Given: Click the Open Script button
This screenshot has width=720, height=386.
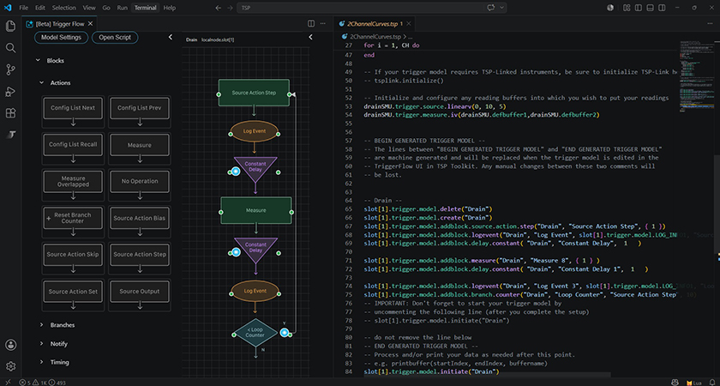Looking at the screenshot, I should click(115, 37).
